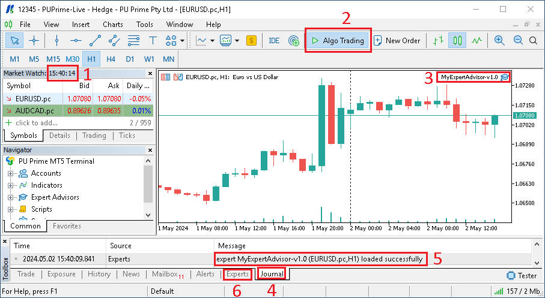
Task: Expand the Accounts tree node
Action: pyautogui.click(x=10, y=173)
